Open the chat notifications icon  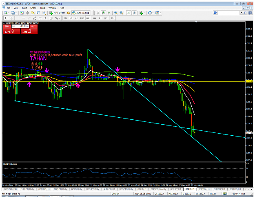click(x=250, y=13)
